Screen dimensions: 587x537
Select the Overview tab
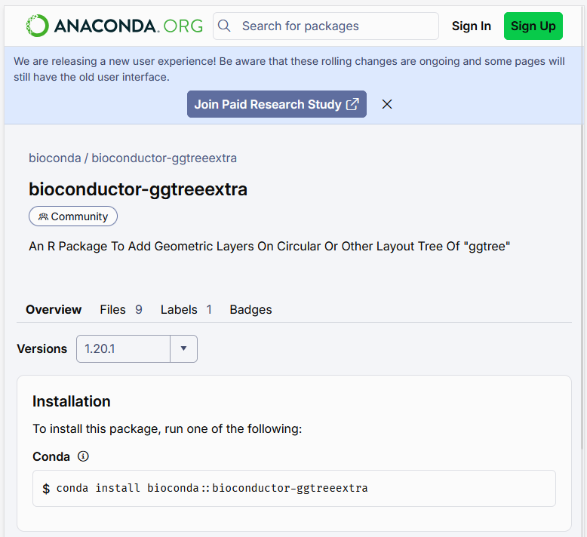click(54, 309)
